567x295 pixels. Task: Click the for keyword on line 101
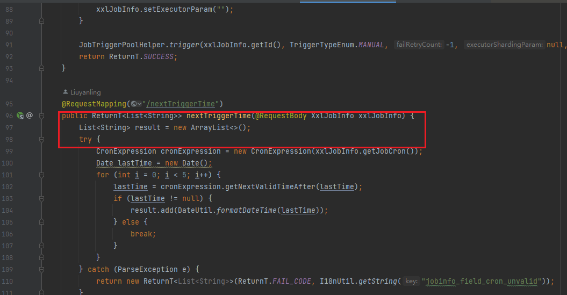[x=102, y=175]
